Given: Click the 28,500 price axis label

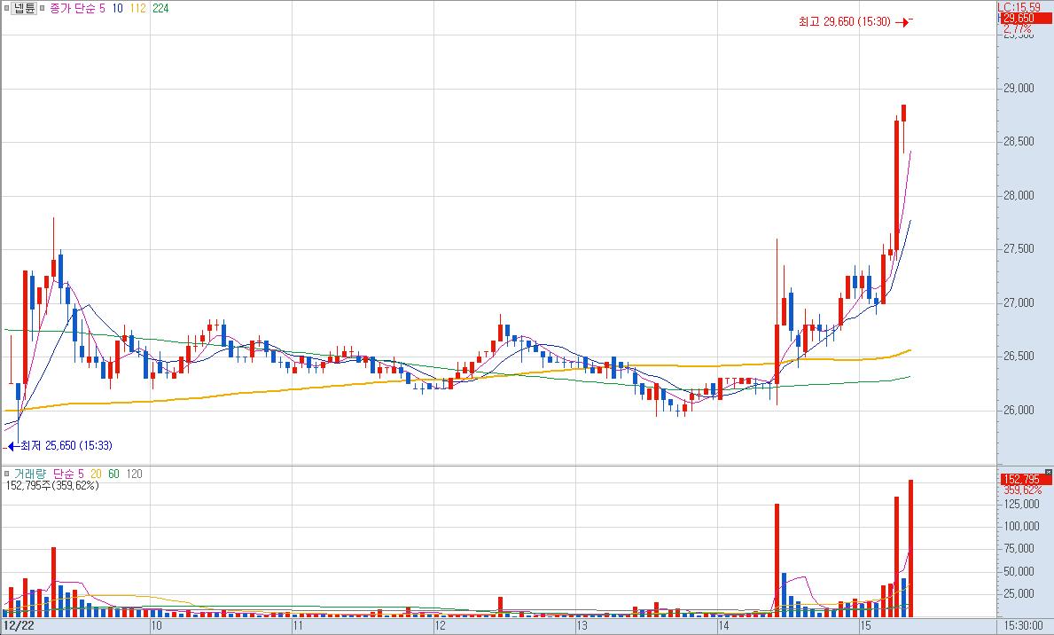Looking at the screenshot, I should pos(1019,141).
